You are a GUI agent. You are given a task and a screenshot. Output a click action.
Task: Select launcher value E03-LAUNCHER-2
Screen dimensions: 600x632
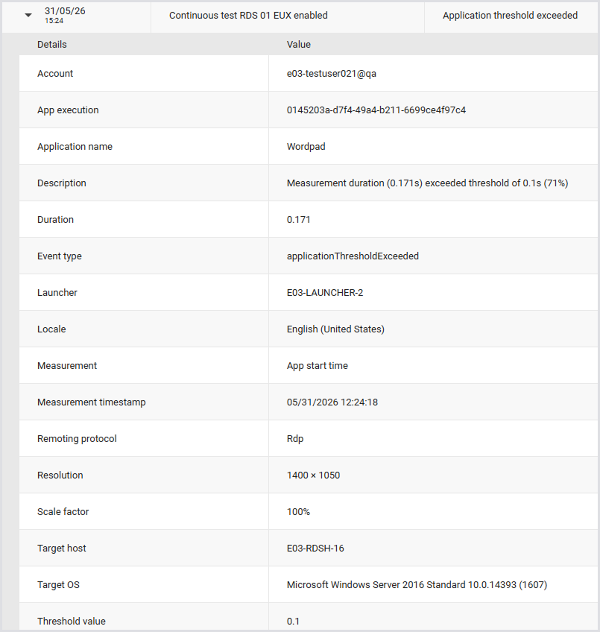tap(325, 293)
